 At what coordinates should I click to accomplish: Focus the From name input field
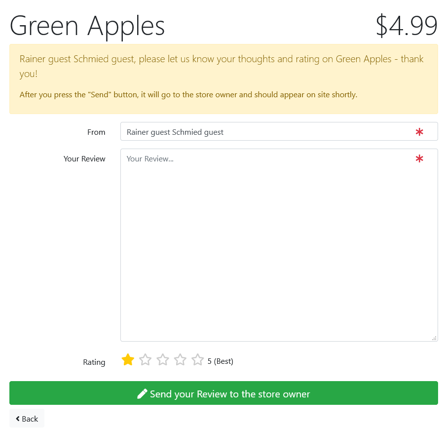click(279, 131)
